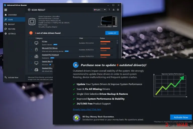
Task: Click the keyboard device icon
Action: coord(36,56)
